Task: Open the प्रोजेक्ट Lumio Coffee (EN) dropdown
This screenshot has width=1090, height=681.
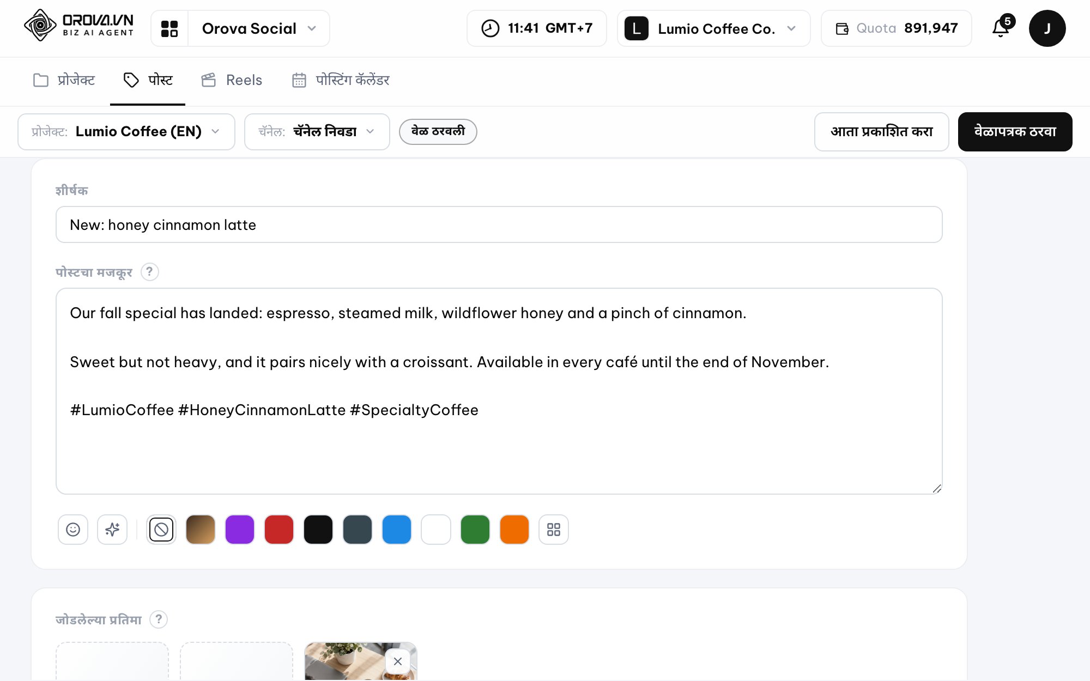Action: pos(126,131)
